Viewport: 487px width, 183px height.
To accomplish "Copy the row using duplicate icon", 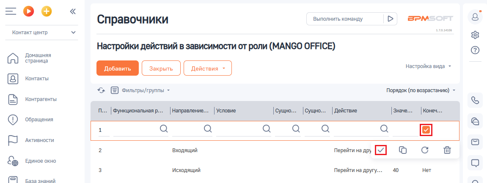I will pos(402,150).
